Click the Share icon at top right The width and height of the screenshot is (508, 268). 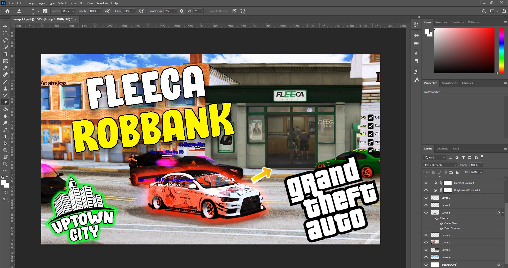[504, 11]
